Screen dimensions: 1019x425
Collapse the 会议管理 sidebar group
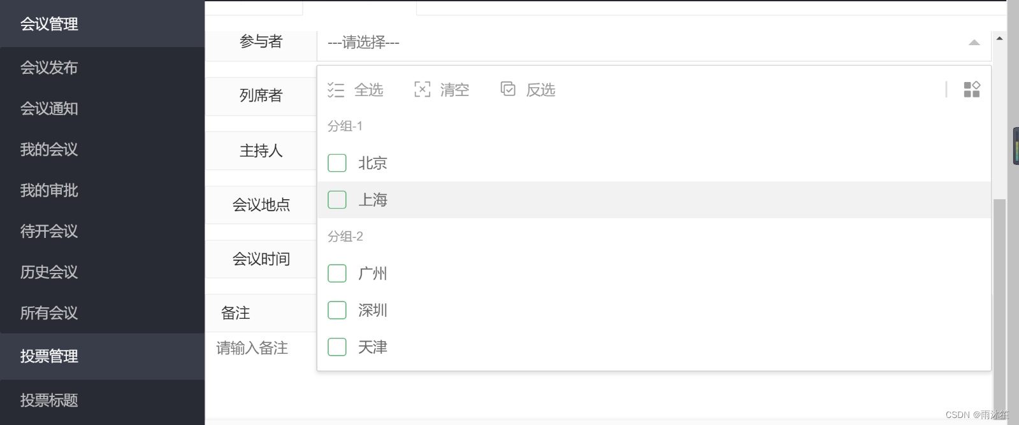tap(49, 24)
